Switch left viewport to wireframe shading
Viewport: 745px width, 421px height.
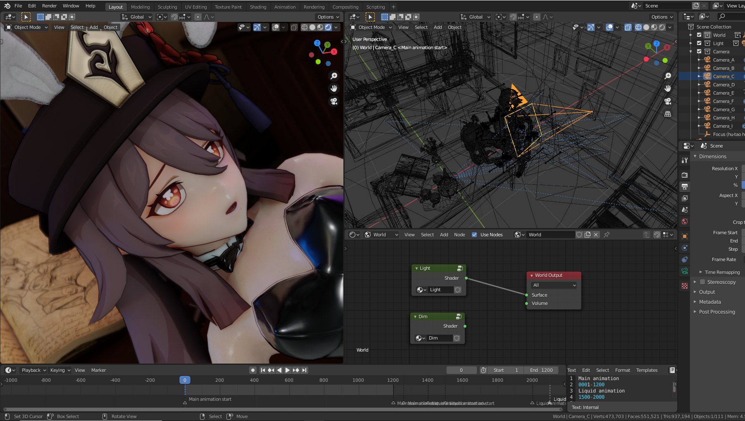(305, 27)
